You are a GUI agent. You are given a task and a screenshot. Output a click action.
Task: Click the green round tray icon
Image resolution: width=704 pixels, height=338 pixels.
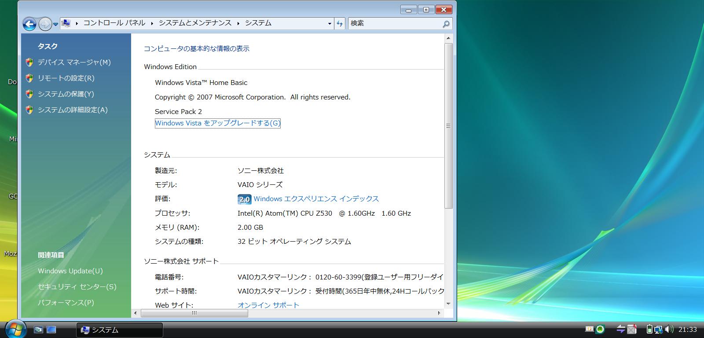tap(601, 329)
